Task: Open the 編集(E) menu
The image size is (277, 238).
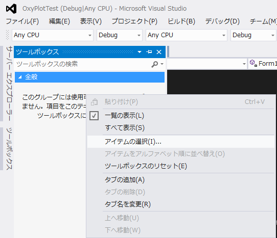Action: point(59,21)
